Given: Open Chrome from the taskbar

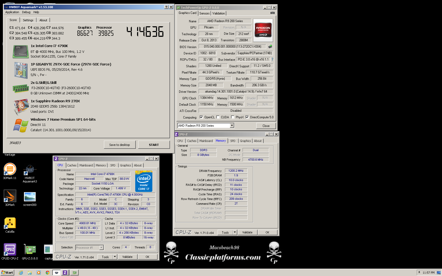Looking at the screenshot, I should click(x=47, y=273).
